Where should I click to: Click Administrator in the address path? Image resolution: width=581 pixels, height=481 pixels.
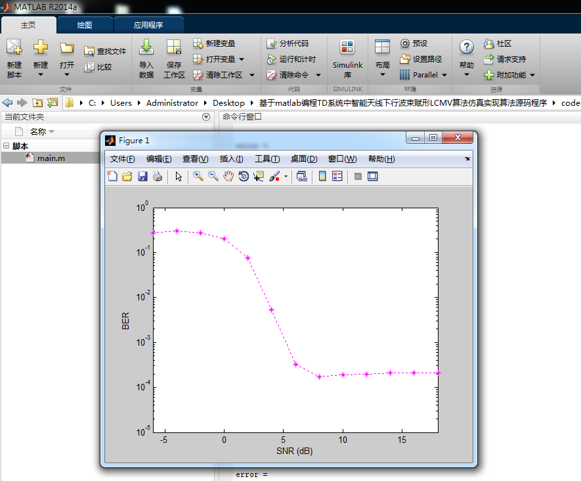pyautogui.click(x=172, y=103)
